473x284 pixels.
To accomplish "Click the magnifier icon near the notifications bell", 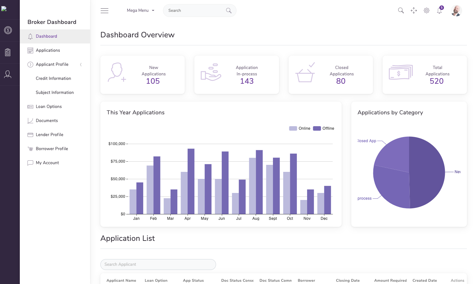I will click(401, 11).
